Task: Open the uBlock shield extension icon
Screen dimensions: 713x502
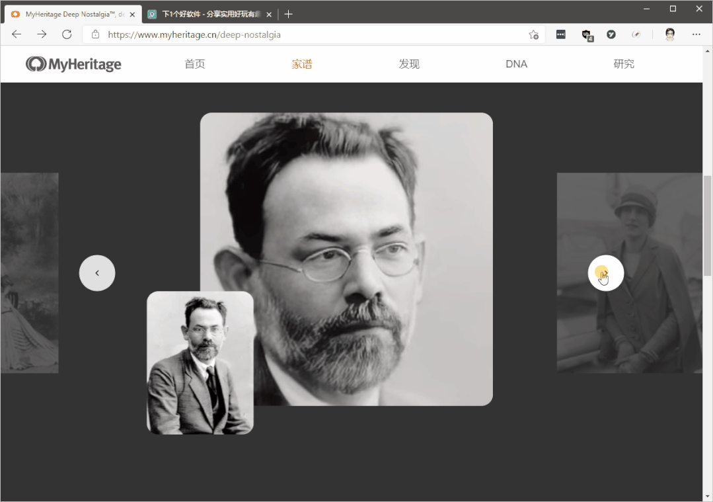Action: pos(587,34)
